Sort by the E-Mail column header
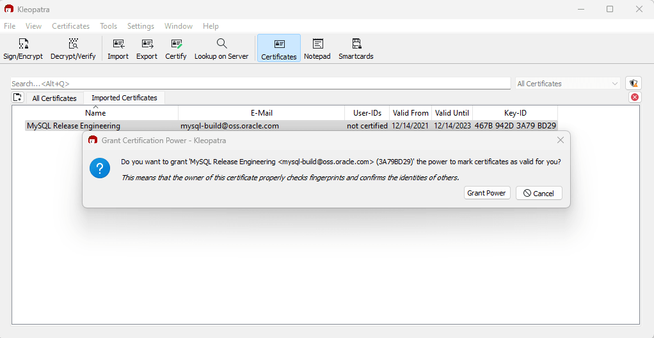The image size is (654, 338). (x=262, y=113)
